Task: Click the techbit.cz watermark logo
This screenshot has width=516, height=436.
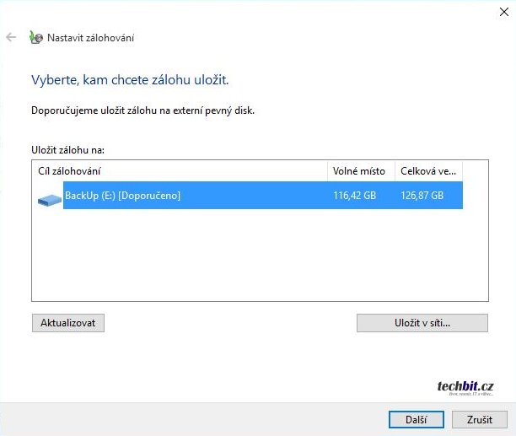Action: point(465,387)
